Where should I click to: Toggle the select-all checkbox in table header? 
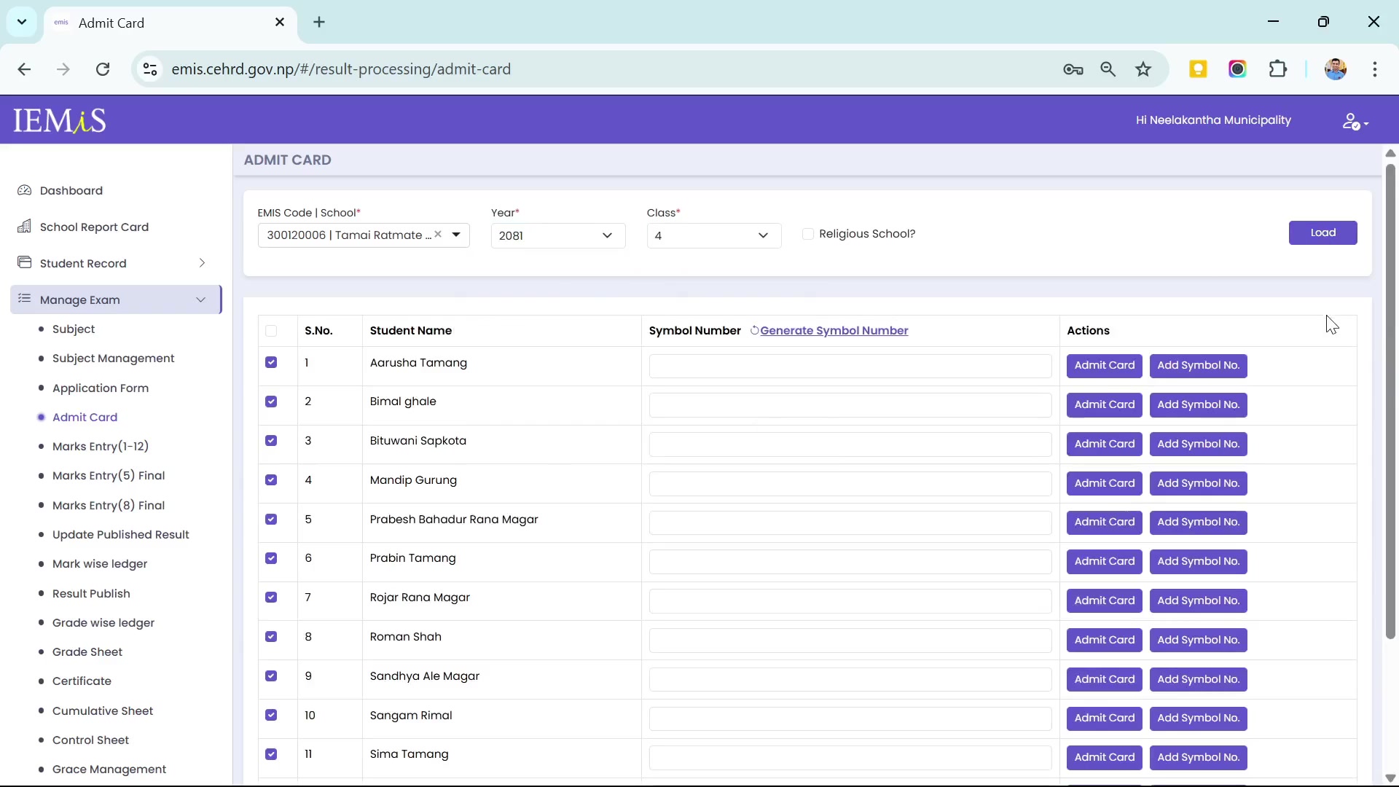coord(271,331)
